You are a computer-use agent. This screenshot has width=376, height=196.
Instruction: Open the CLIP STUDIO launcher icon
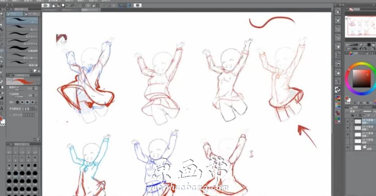46,5
